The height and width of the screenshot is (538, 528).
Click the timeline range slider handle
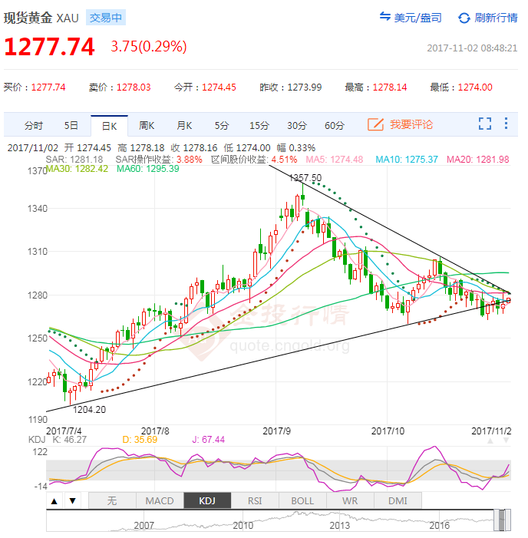pos(503,520)
